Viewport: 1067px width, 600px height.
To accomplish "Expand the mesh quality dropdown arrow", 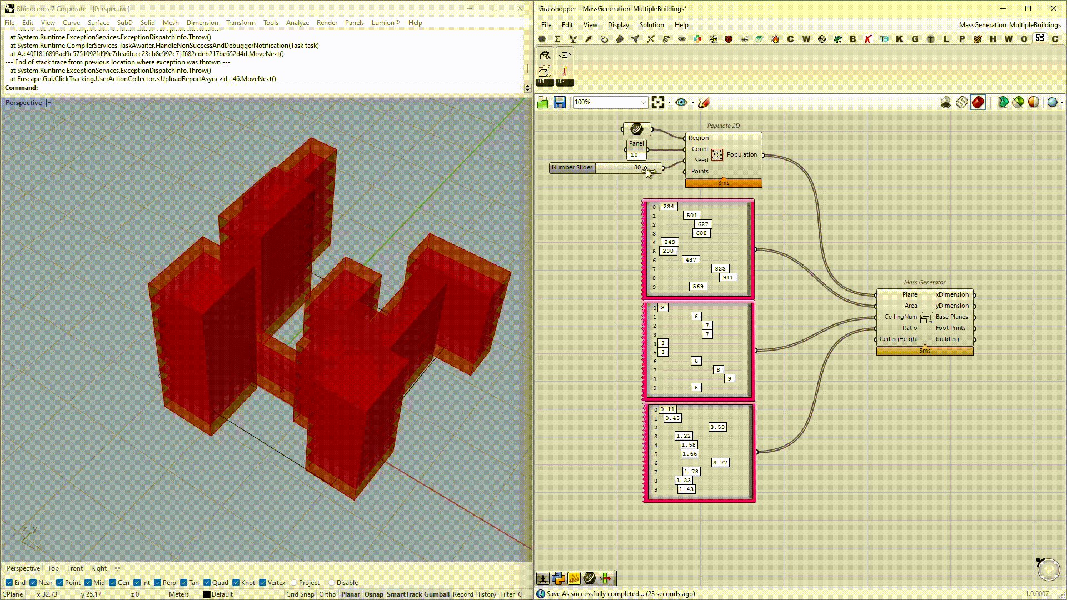I will [x=1061, y=102].
